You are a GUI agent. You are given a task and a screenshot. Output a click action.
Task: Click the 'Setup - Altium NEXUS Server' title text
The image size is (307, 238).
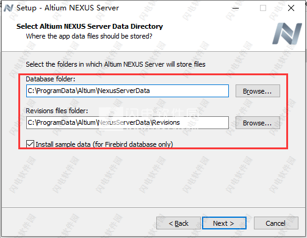pyautogui.click(x=68, y=8)
